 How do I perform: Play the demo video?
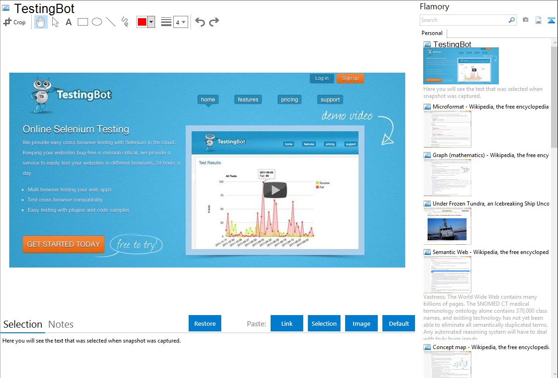tap(275, 190)
